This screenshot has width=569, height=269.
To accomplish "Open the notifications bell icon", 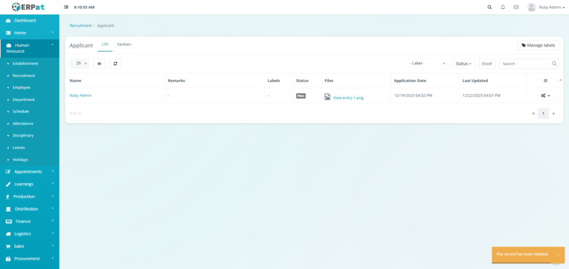I will pos(503,7).
